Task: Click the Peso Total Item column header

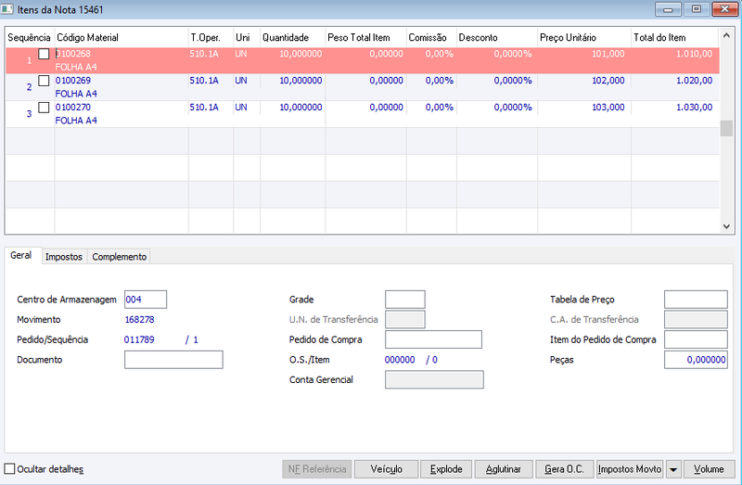Action: point(365,37)
